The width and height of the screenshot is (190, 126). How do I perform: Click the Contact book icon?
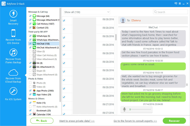[34, 28]
